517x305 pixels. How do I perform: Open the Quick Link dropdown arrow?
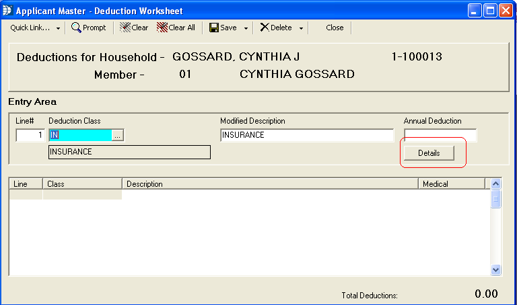point(59,28)
